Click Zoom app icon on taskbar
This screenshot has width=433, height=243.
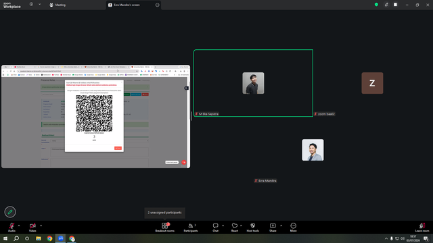tap(60, 238)
